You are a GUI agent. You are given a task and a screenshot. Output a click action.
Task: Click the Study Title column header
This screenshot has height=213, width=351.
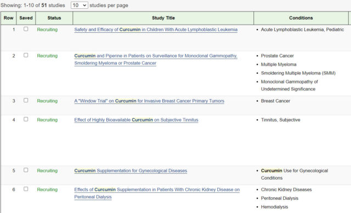(x=163, y=18)
